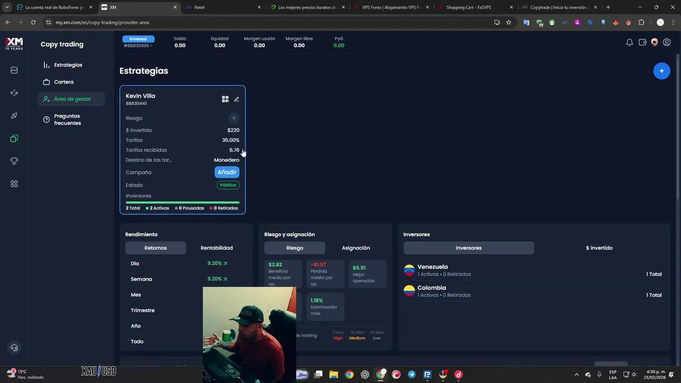This screenshot has width=681, height=383.
Task: Toggle to $ invertido in Inversores panel
Action: click(599, 248)
